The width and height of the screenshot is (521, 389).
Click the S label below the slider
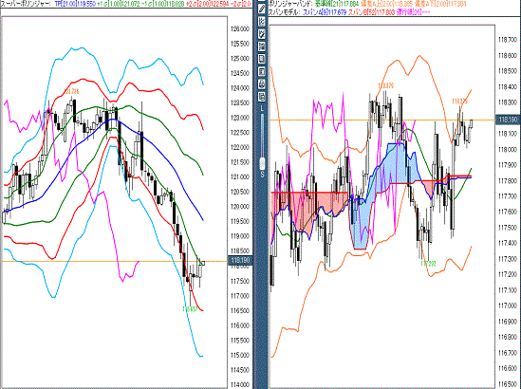click(x=262, y=174)
